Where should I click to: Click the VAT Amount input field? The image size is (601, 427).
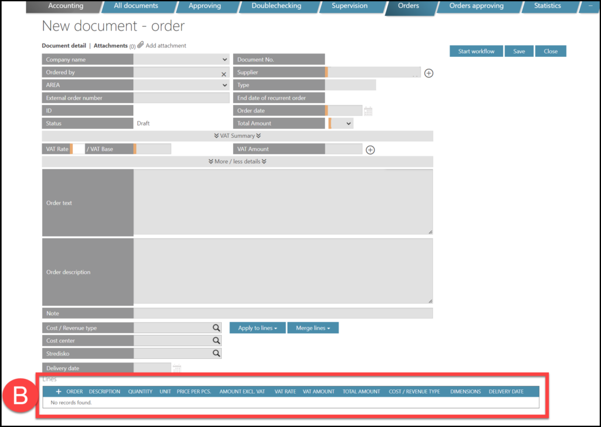343,149
